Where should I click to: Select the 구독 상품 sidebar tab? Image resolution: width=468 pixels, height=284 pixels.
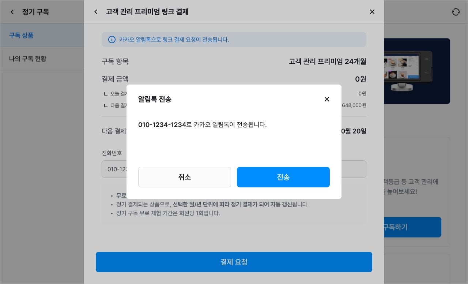42,35
